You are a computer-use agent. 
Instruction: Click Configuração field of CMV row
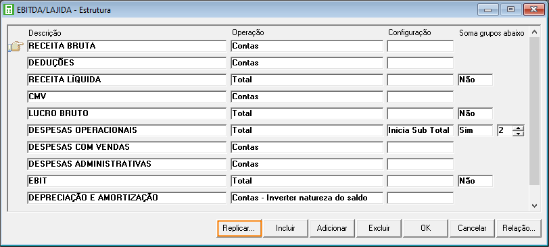tap(420, 97)
